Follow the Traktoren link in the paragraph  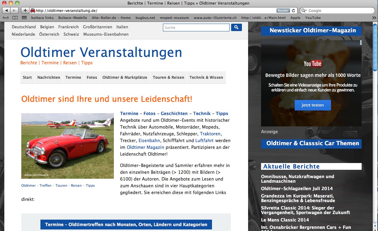pyautogui.click(x=210, y=134)
